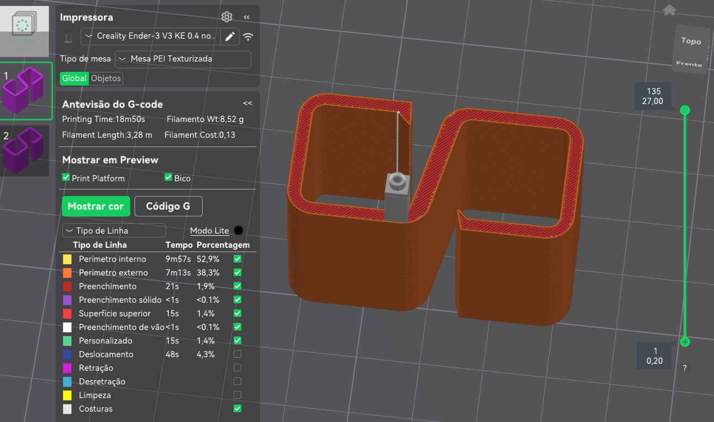Click the Código G button
The height and width of the screenshot is (422, 714).
168,206
